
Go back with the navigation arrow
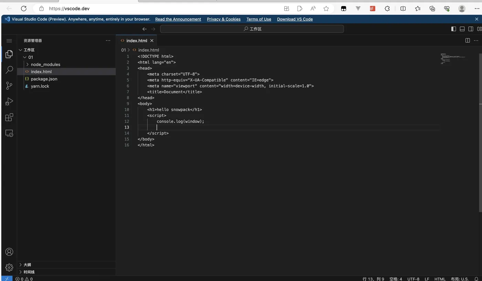pyautogui.click(x=145, y=29)
